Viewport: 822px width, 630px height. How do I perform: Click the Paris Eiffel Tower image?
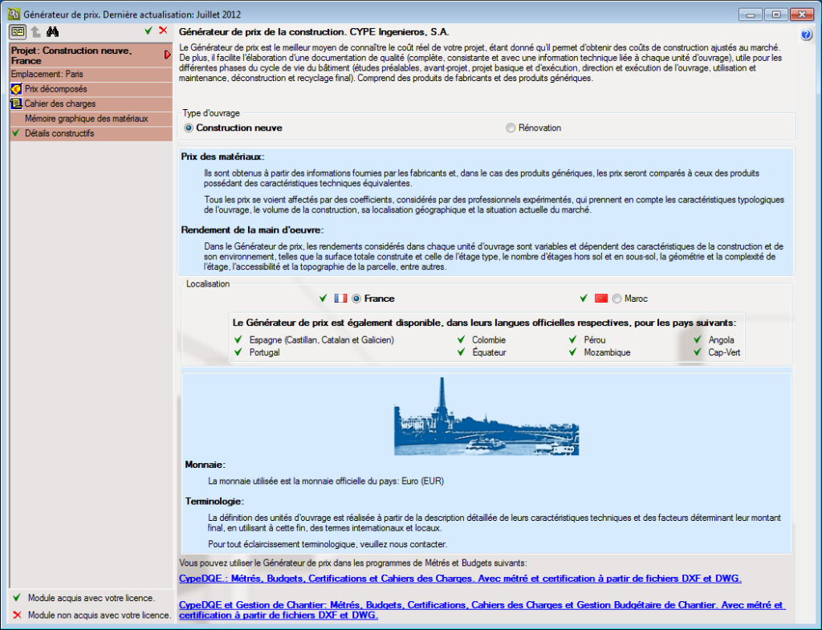(x=486, y=417)
